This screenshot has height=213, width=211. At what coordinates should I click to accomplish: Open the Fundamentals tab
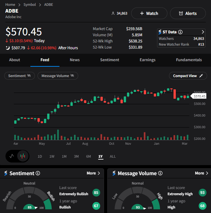pos(189,60)
